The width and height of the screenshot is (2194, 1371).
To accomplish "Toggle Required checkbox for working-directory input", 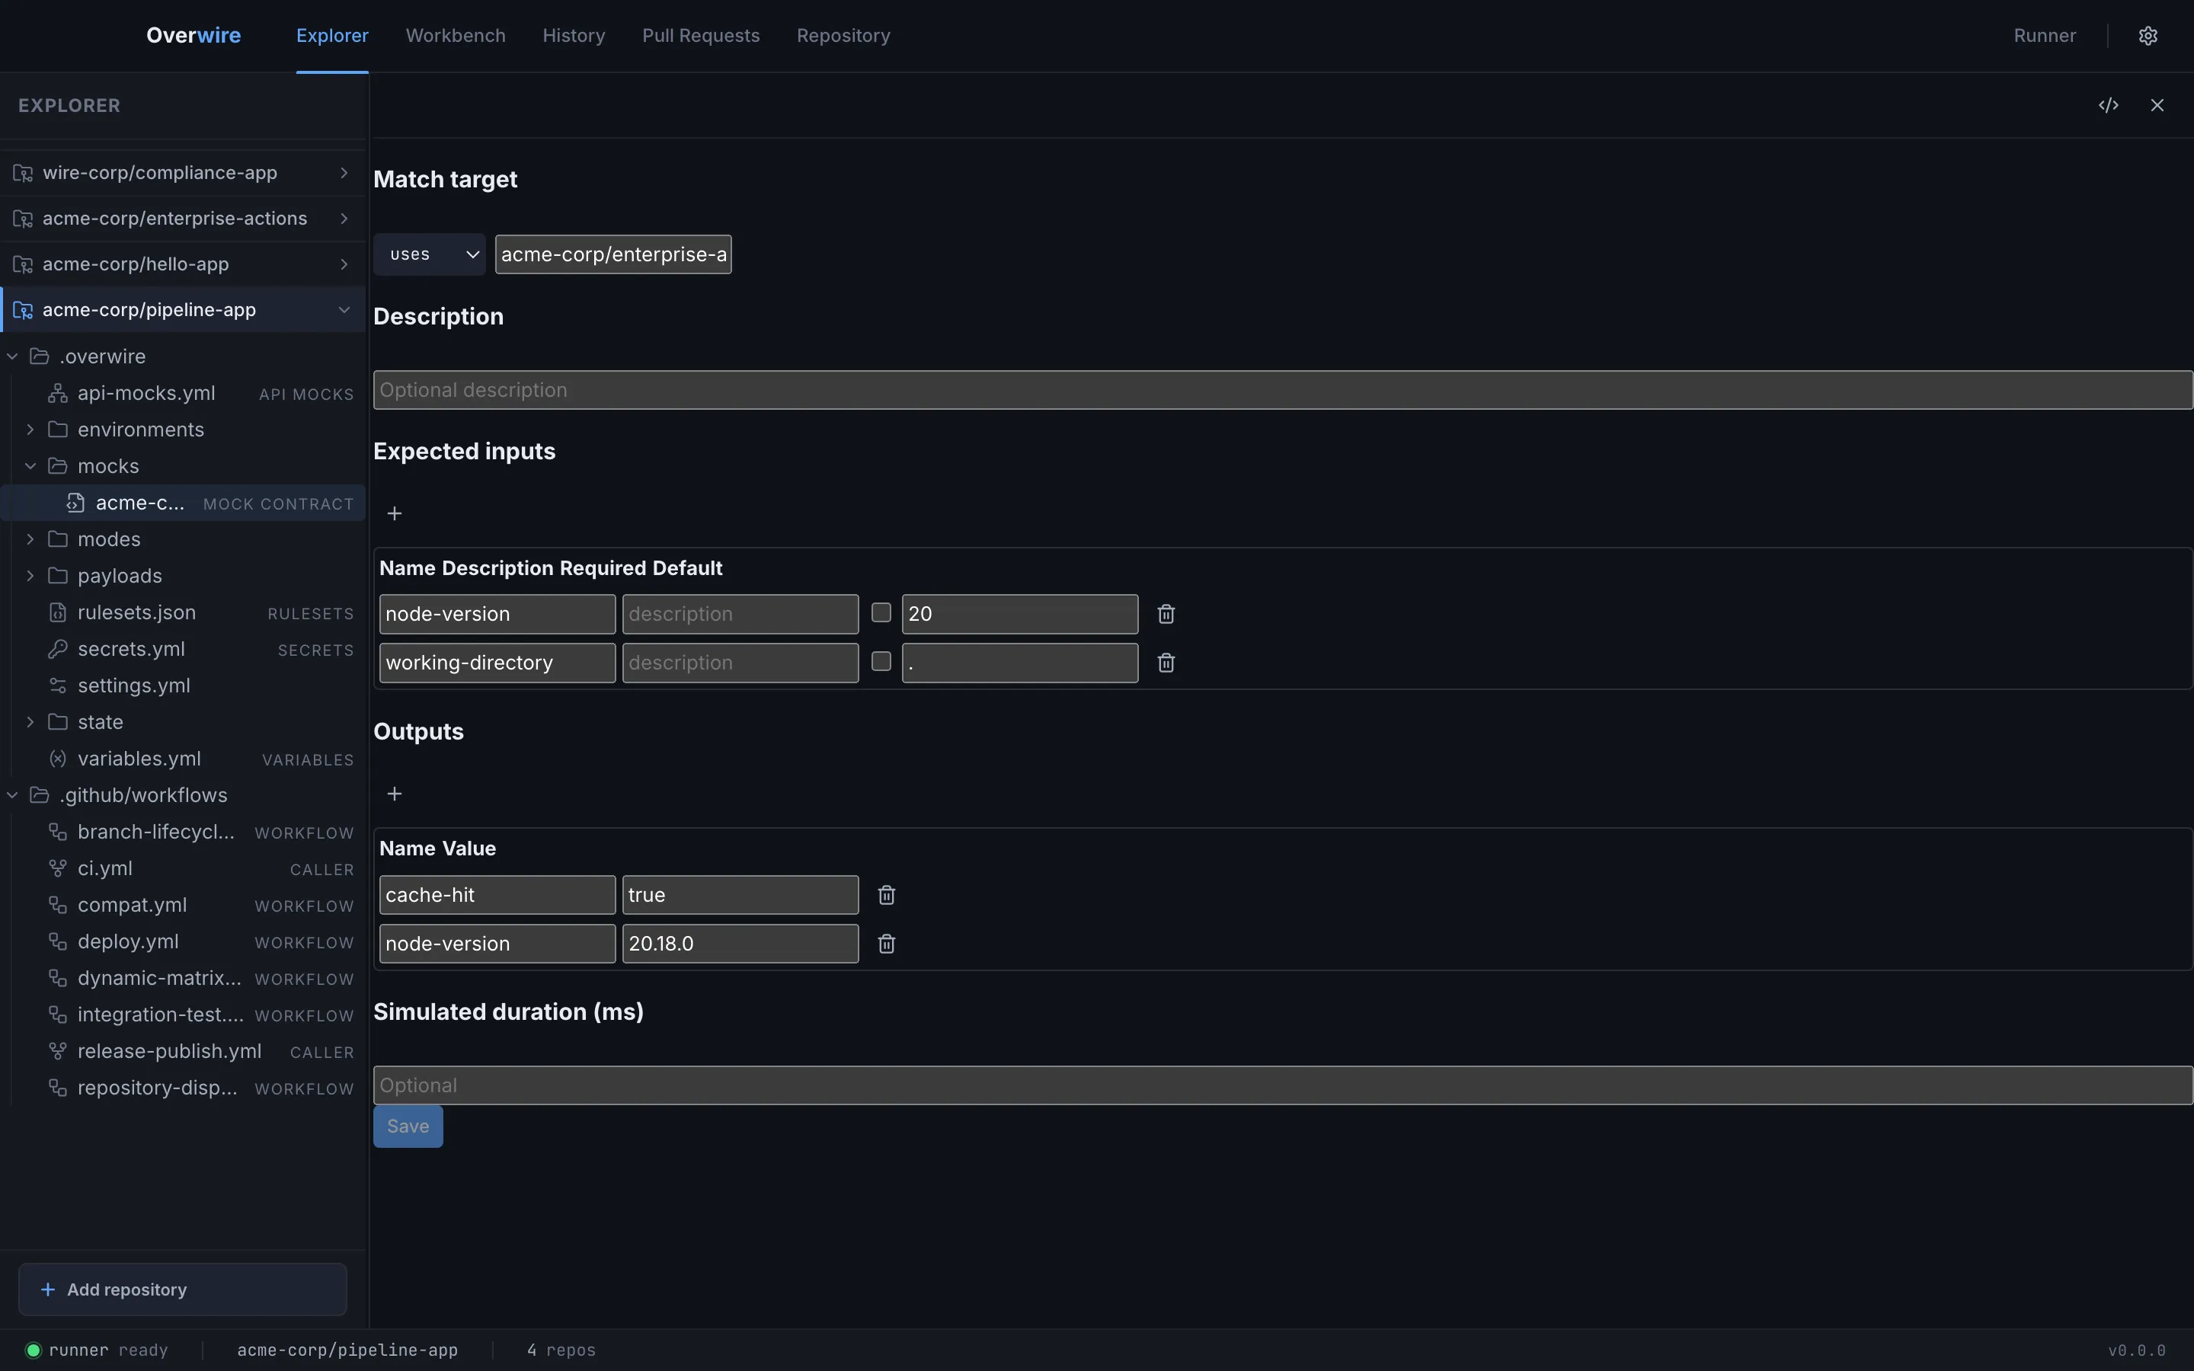I will click(881, 662).
